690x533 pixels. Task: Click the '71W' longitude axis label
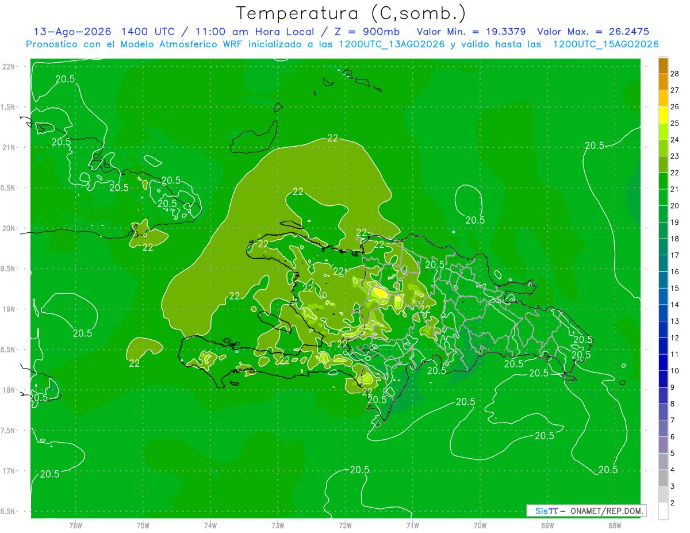click(x=412, y=526)
